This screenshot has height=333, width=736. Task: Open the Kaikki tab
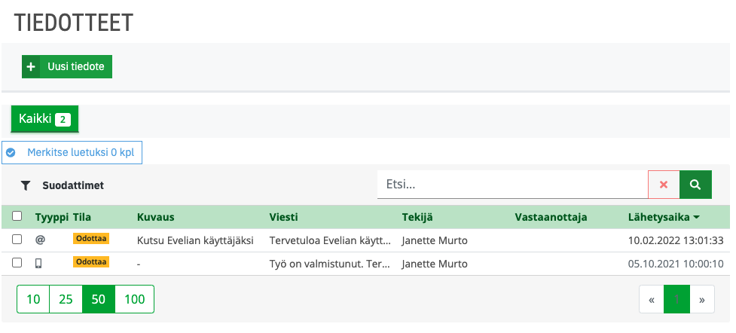[x=44, y=118]
